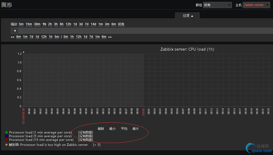Choose the 2h zoom period
Viewport: 273px width, 155px height.
(50, 24)
